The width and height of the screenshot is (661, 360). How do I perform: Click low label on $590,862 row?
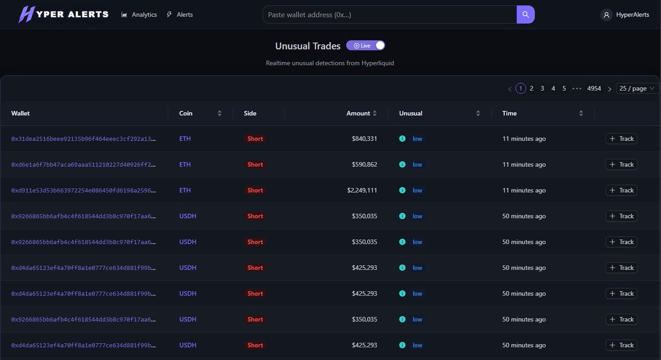[x=418, y=164]
